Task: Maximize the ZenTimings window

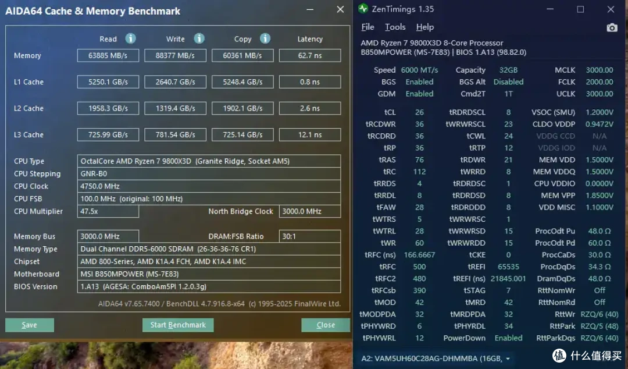Action: [580, 9]
